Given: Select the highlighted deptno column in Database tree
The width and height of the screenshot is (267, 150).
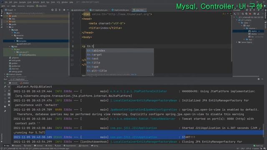Looking at the screenshot, I should click(248, 31).
